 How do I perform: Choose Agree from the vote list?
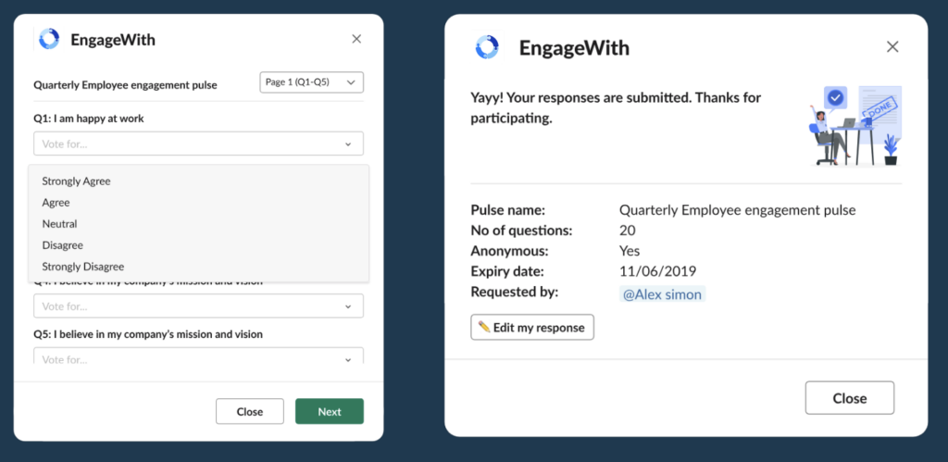click(x=56, y=203)
